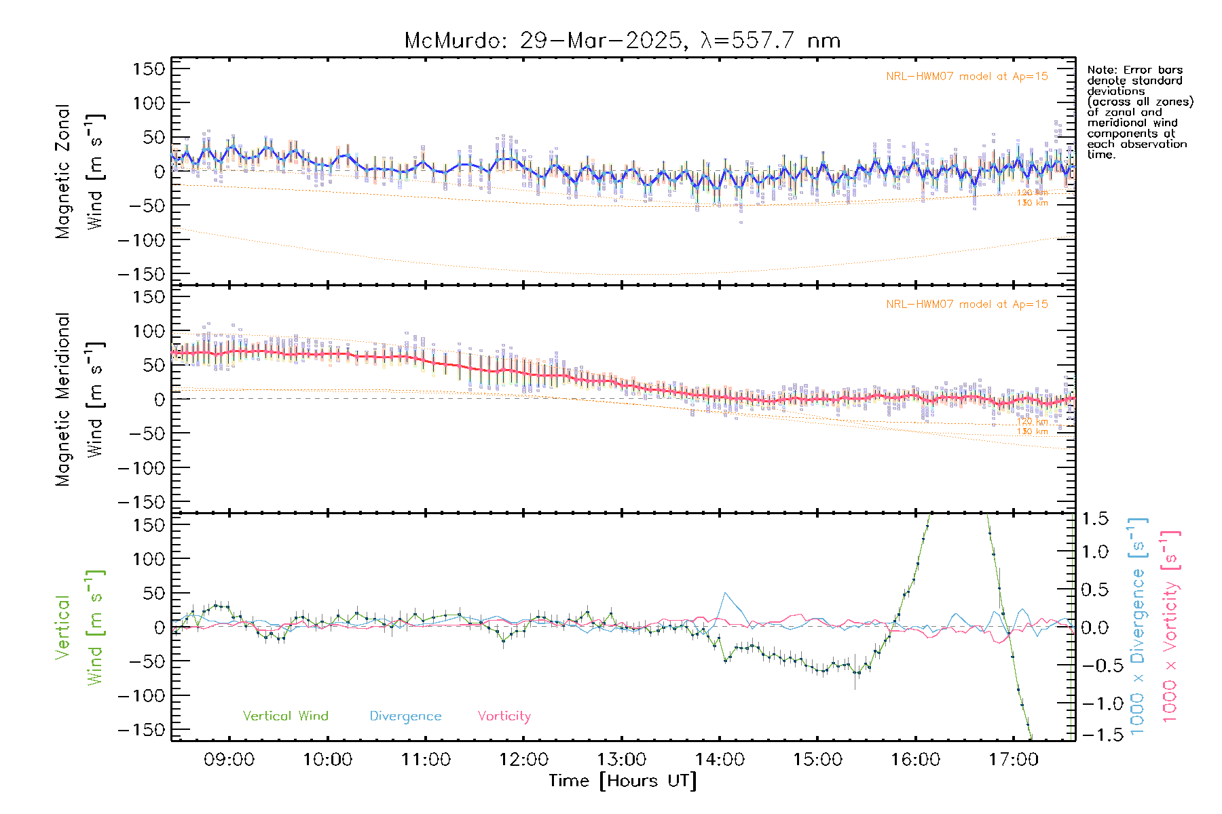Click NRL-HWM07 model label in meridional panel

(967, 305)
